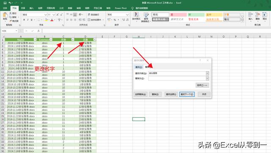Open the filter dropdown on the Extension header

coord(51,40)
